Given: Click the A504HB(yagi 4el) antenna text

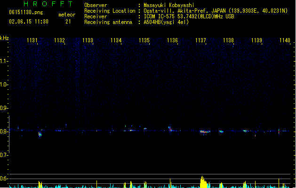Looking at the screenshot, I should point(166,22).
